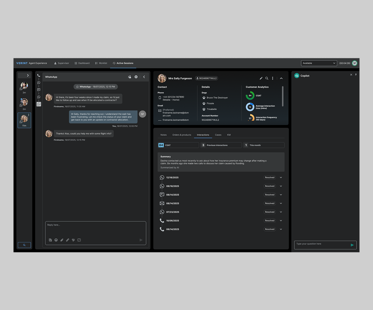Screen dimensions: 373x310
Task: Click the emoji icon in reply toolbar
Action: tap(56, 240)
